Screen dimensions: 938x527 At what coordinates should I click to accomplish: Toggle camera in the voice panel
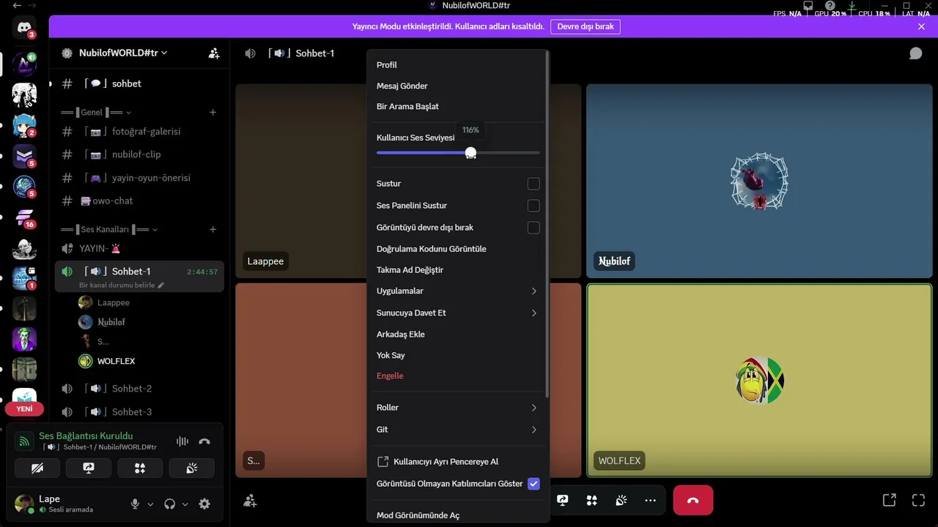coord(37,468)
